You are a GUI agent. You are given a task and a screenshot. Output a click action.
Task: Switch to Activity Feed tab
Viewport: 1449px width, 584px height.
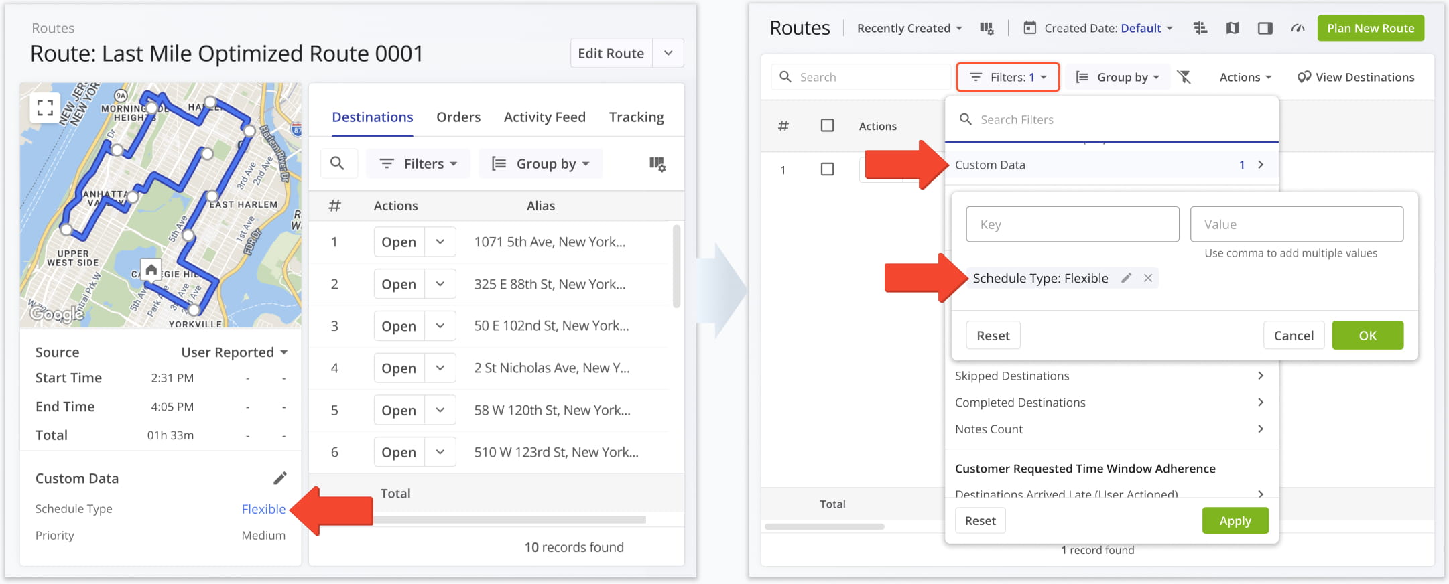click(x=545, y=117)
